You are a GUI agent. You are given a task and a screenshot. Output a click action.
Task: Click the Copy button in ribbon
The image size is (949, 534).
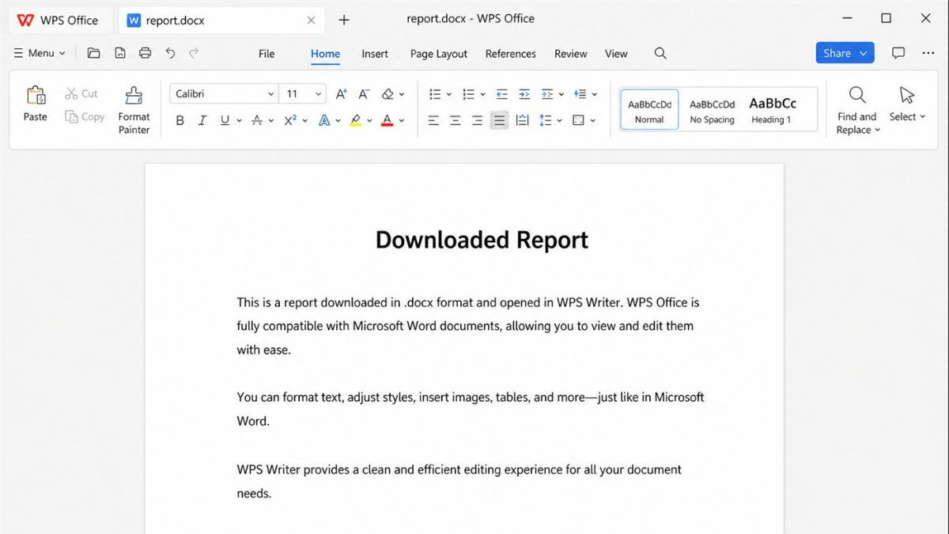85,116
